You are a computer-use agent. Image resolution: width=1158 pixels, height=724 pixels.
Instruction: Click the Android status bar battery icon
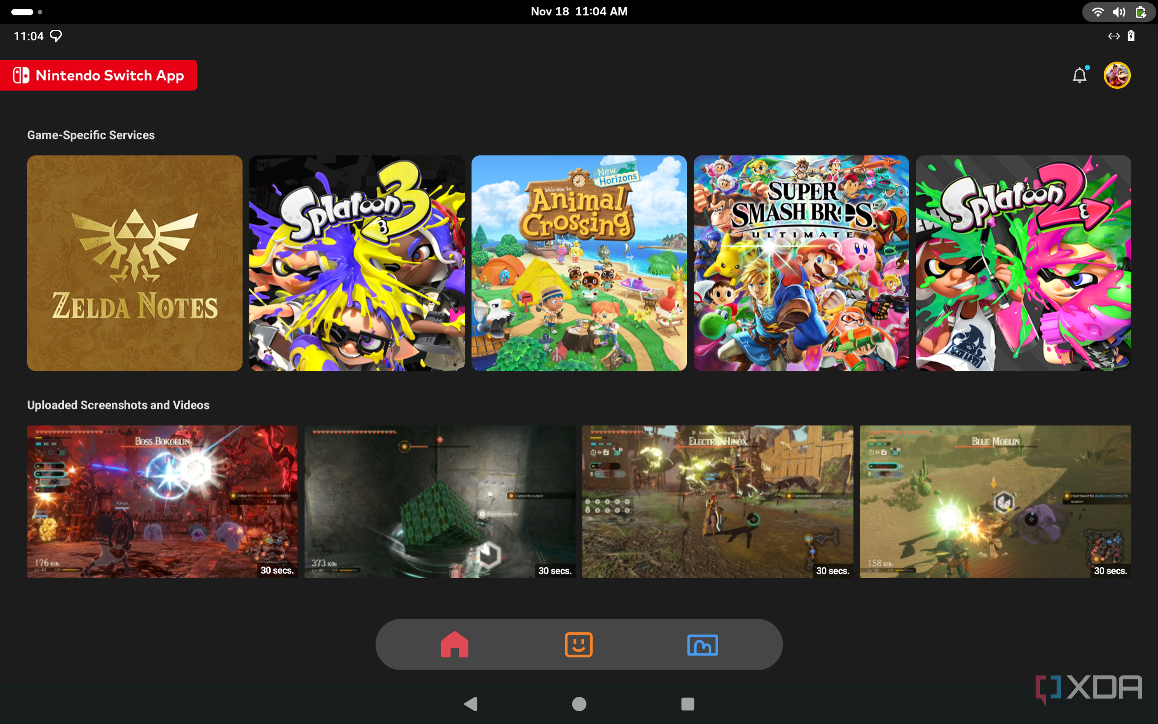[1131, 36]
